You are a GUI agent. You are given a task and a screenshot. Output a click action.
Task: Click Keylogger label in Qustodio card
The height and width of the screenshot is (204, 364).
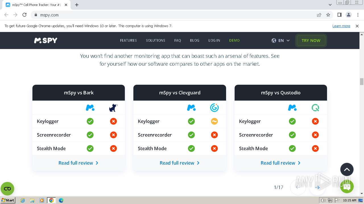pos(250,121)
